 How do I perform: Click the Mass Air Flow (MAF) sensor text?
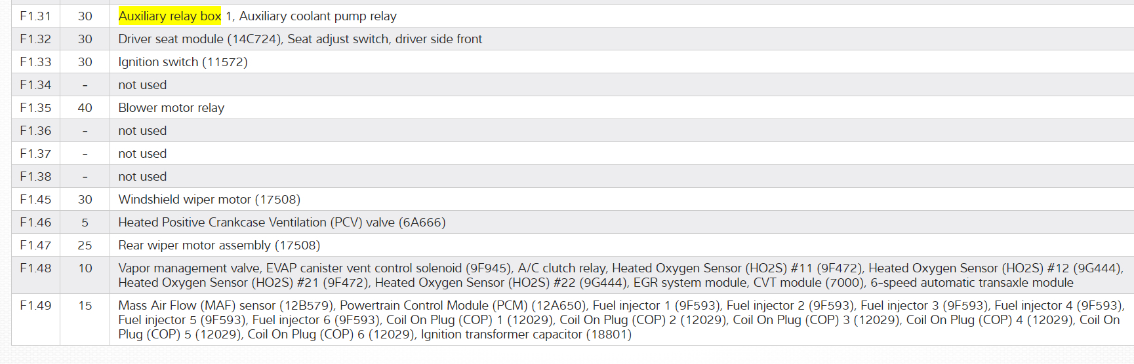pos(197,306)
